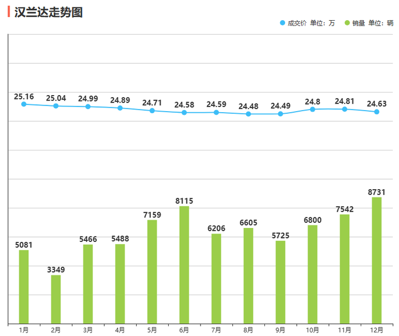This screenshot has width=399, height=336.
Task: Click the 8月 sales bar labeled 6605
Action: [248, 275]
